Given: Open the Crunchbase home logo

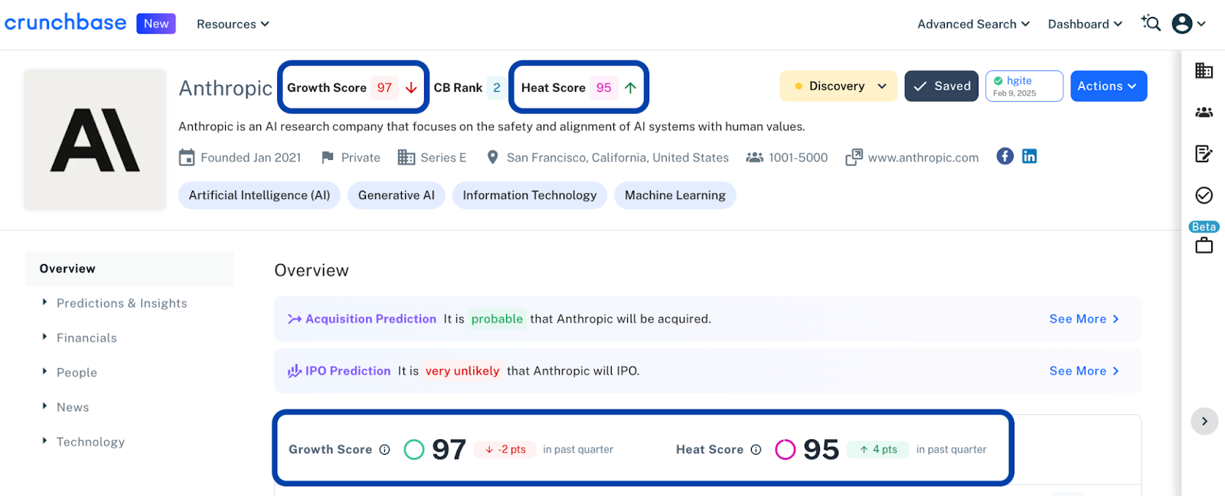Looking at the screenshot, I should tap(65, 23).
